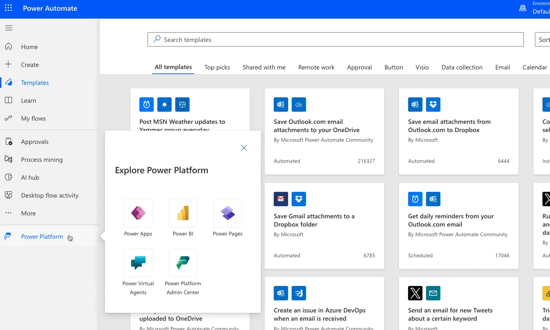Switch to the Calendar tab
Viewport: 550px width, 330px height.
tap(535, 67)
